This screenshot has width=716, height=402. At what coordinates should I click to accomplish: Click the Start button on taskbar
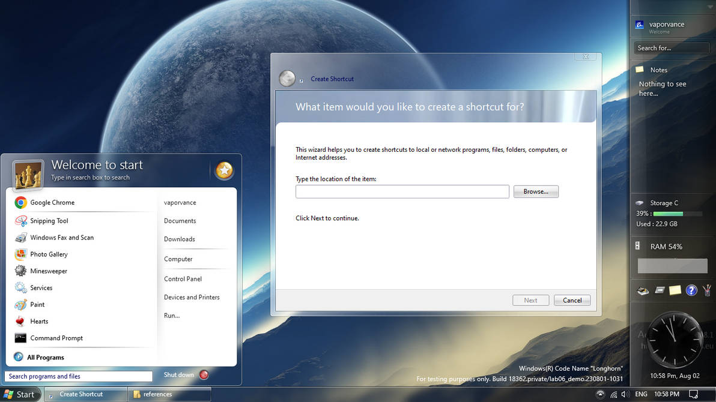pyautogui.click(x=20, y=394)
